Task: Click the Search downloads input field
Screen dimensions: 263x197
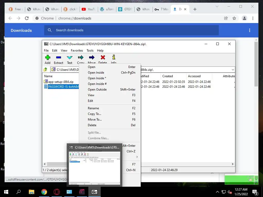Action: [131, 30]
